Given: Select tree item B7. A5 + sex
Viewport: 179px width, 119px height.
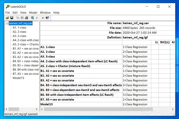Looking at the screenshot, I should [26, 74].
